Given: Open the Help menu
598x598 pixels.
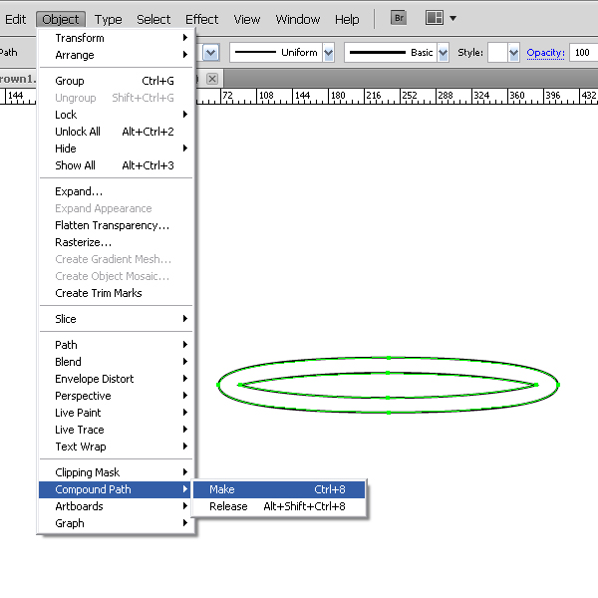Looking at the screenshot, I should [x=347, y=19].
